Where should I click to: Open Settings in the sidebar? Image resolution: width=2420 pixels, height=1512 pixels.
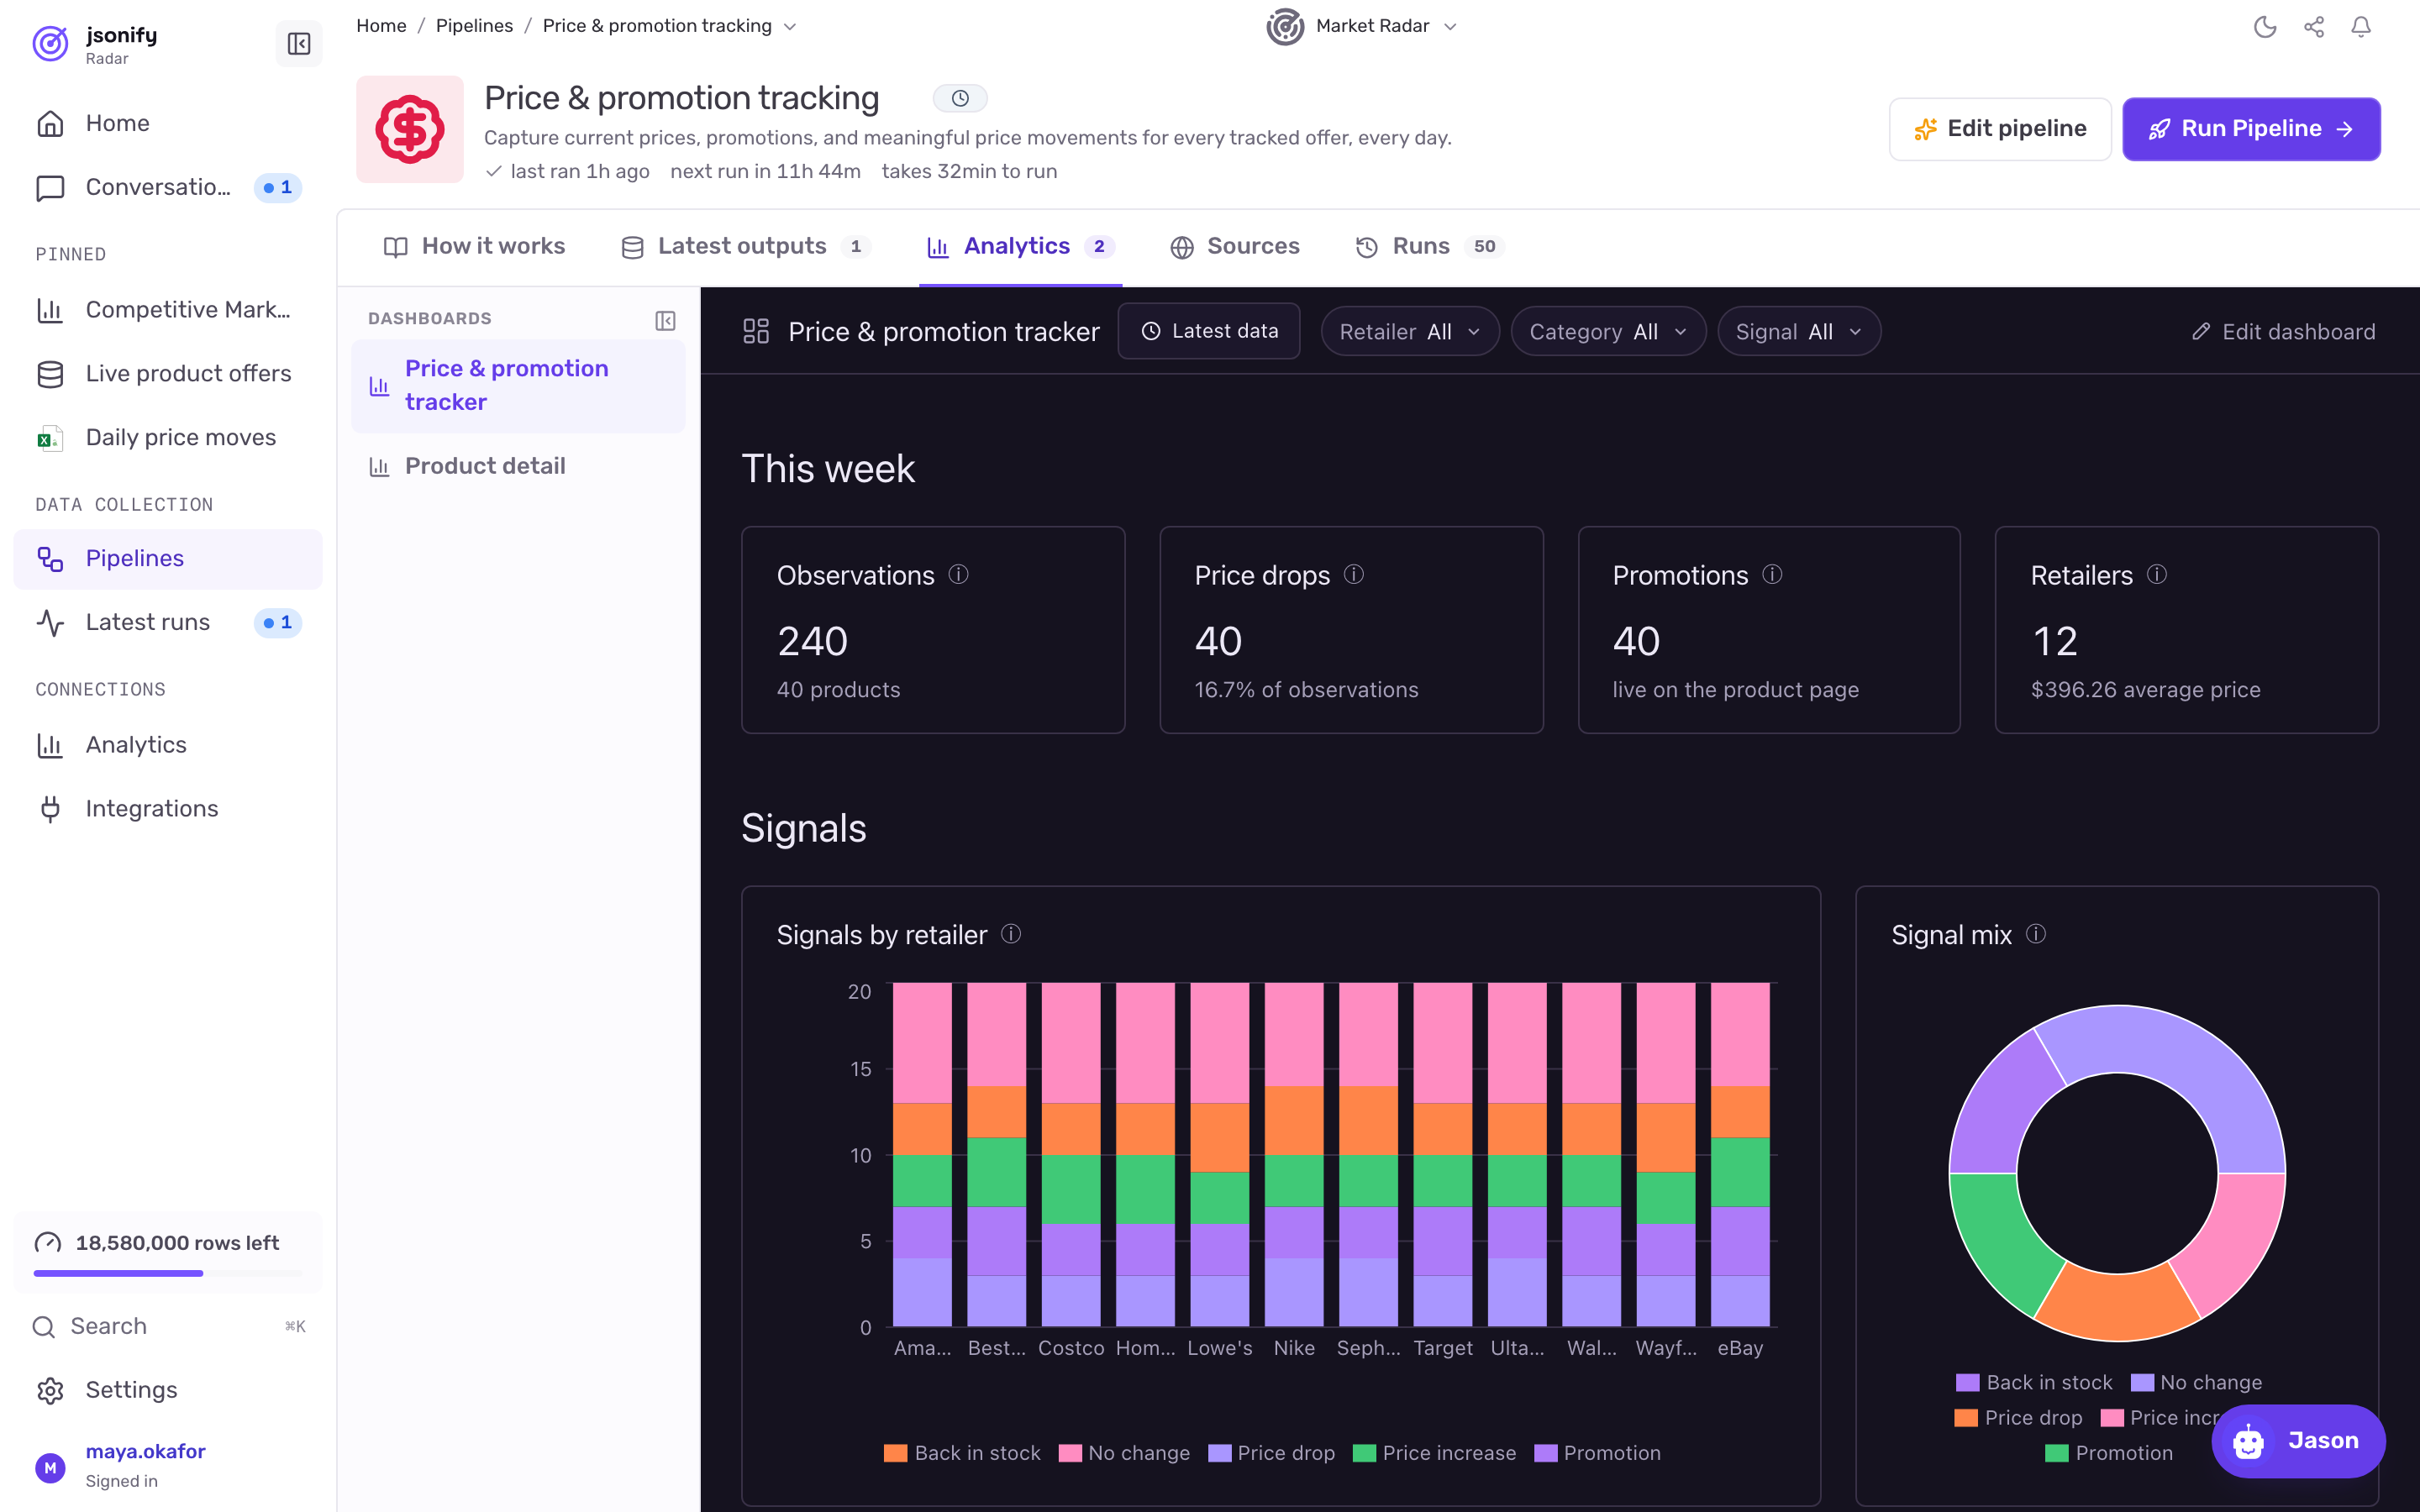click(x=168, y=1390)
